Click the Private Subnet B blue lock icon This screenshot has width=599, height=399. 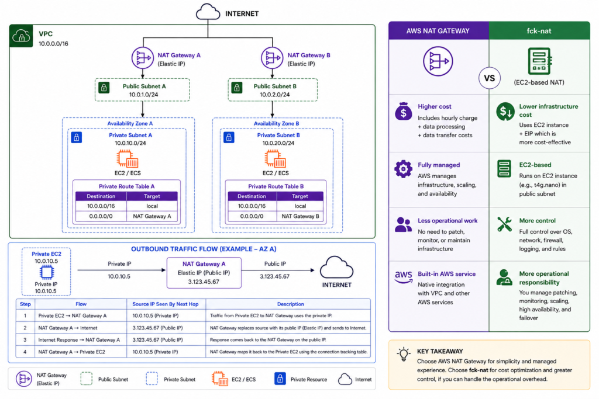pos(229,137)
